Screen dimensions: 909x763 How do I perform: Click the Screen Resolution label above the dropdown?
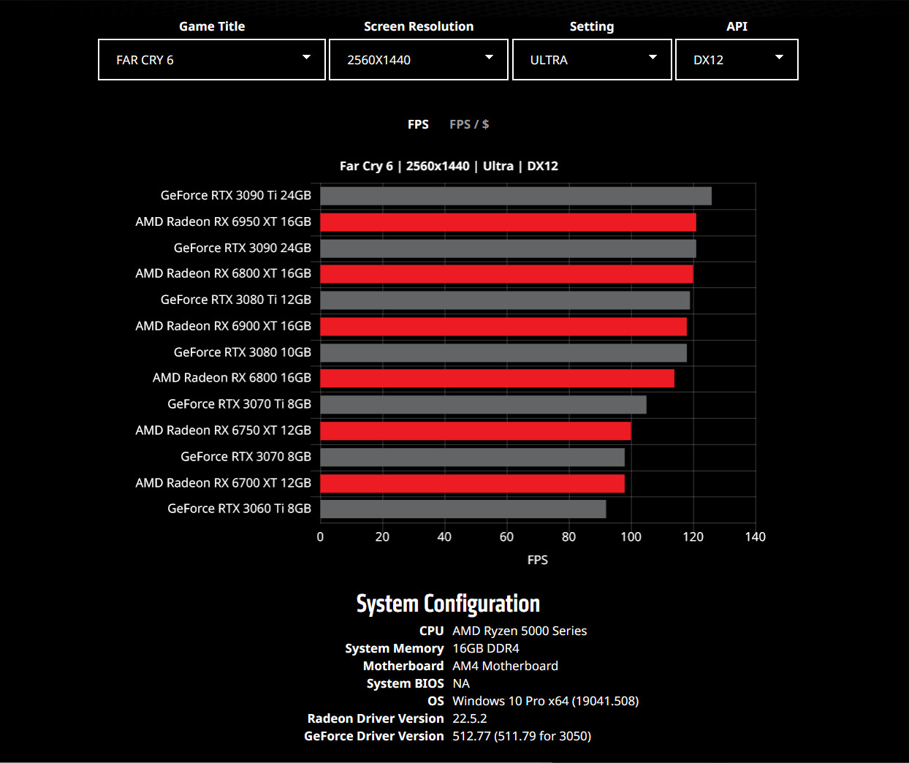click(x=419, y=26)
